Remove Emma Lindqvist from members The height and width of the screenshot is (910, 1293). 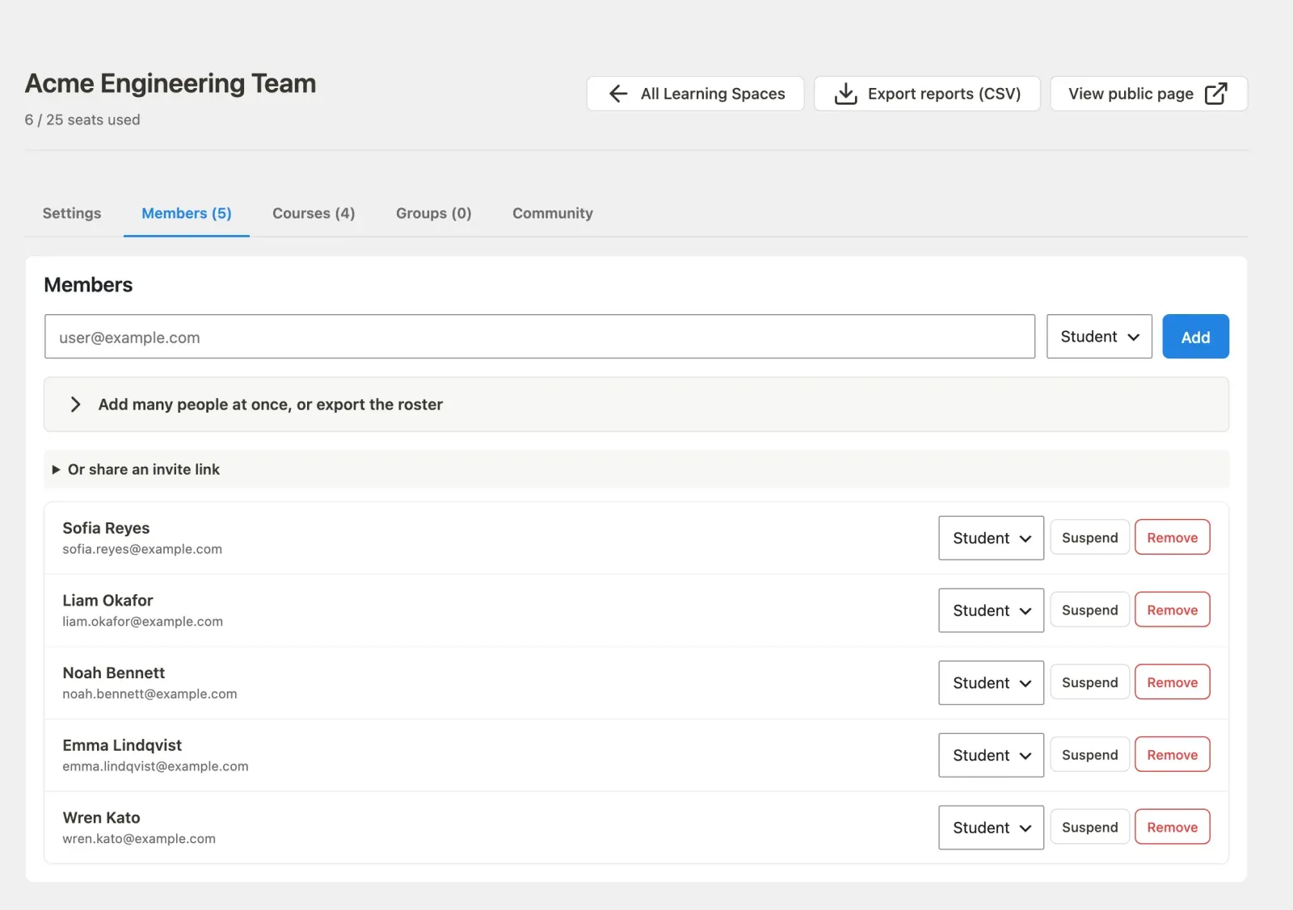pos(1172,755)
